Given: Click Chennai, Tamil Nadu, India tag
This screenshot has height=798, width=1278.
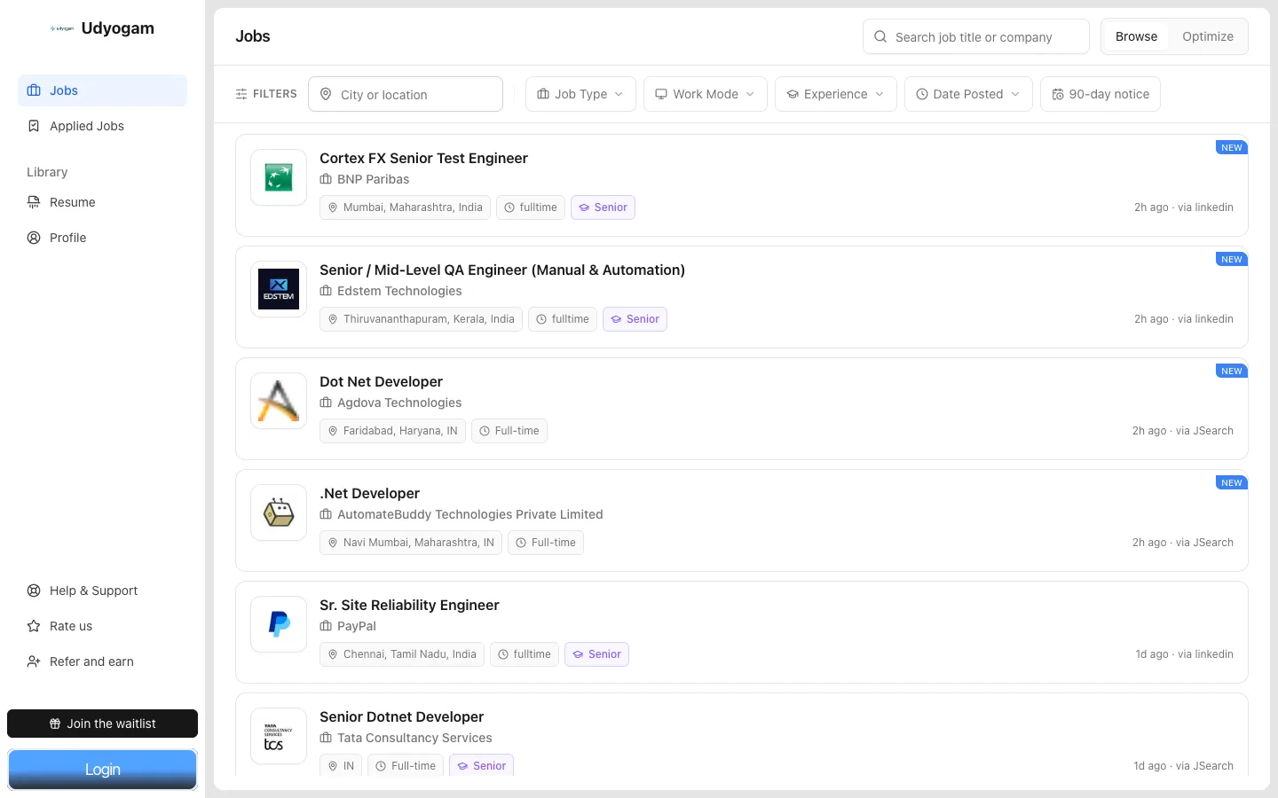Looking at the screenshot, I should tap(402, 654).
